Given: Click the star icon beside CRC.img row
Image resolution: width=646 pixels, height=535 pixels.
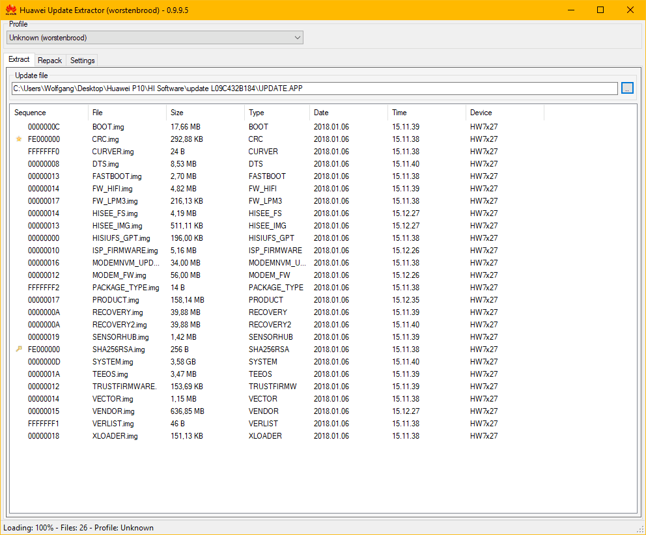Looking at the screenshot, I should point(18,139).
